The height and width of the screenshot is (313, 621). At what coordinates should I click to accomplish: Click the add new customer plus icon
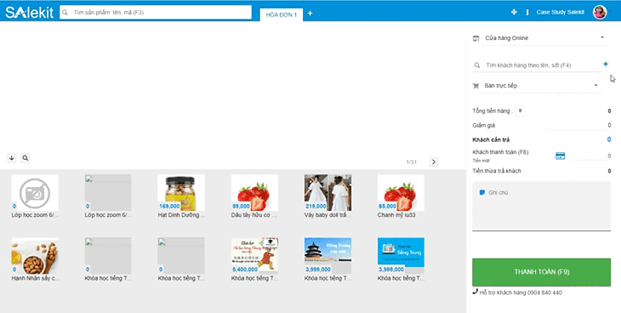pos(606,64)
